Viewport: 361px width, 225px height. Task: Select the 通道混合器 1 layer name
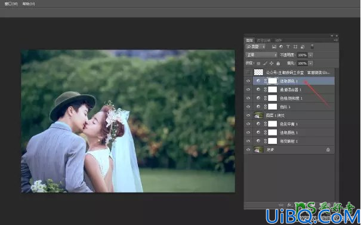click(291, 90)
